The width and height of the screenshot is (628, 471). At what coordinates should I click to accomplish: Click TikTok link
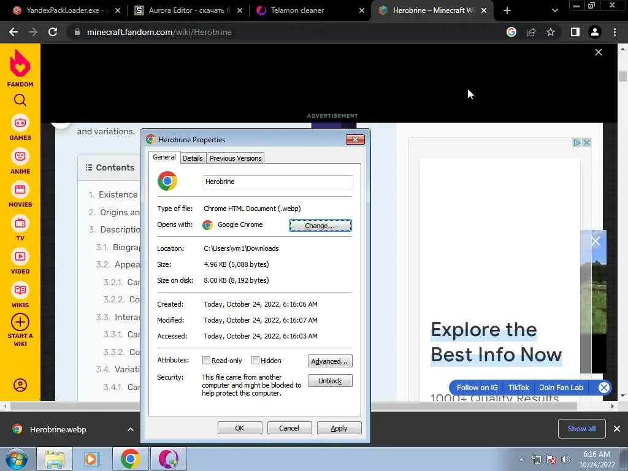pos(518,388)
